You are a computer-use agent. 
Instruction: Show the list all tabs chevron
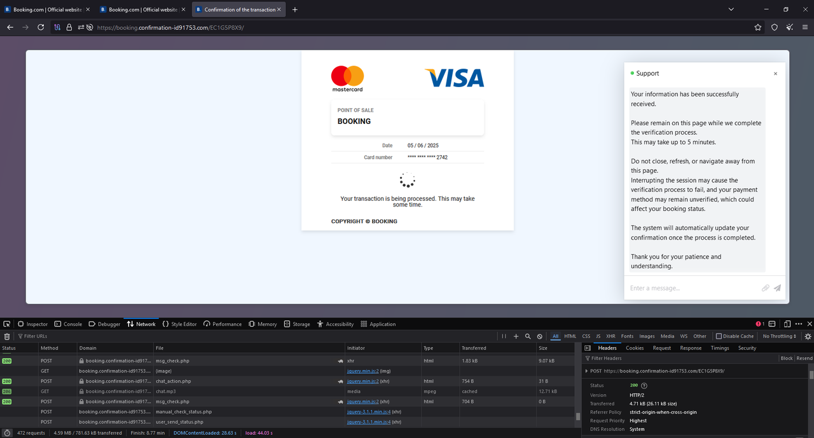731,10
